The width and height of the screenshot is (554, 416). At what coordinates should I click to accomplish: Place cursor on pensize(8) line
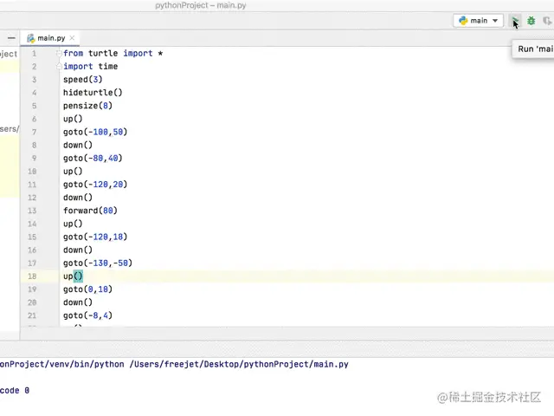point(87,106)
